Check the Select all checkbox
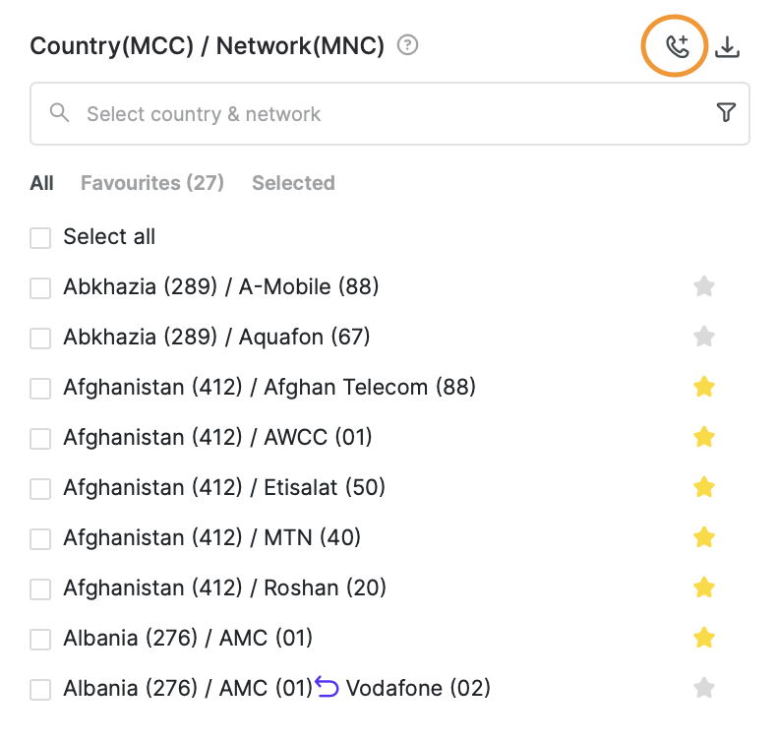Viewport: 777px width, 742px height. click(40, 237)
